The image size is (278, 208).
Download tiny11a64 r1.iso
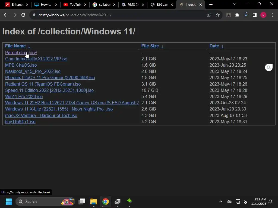20,122
